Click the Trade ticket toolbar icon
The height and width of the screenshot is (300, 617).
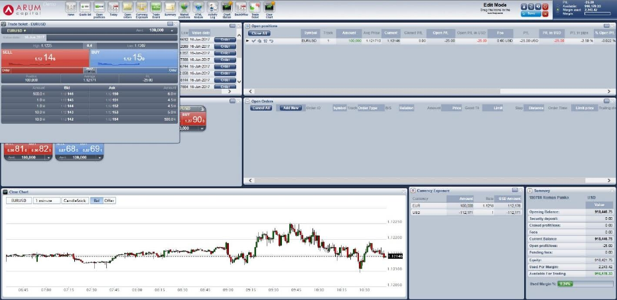255,9
